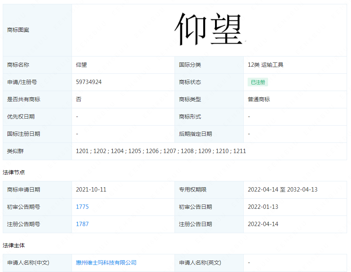The width and height of the screenshot is (351, 272).
Task: Click the 已注册 status badge
Action: point(258,82)
